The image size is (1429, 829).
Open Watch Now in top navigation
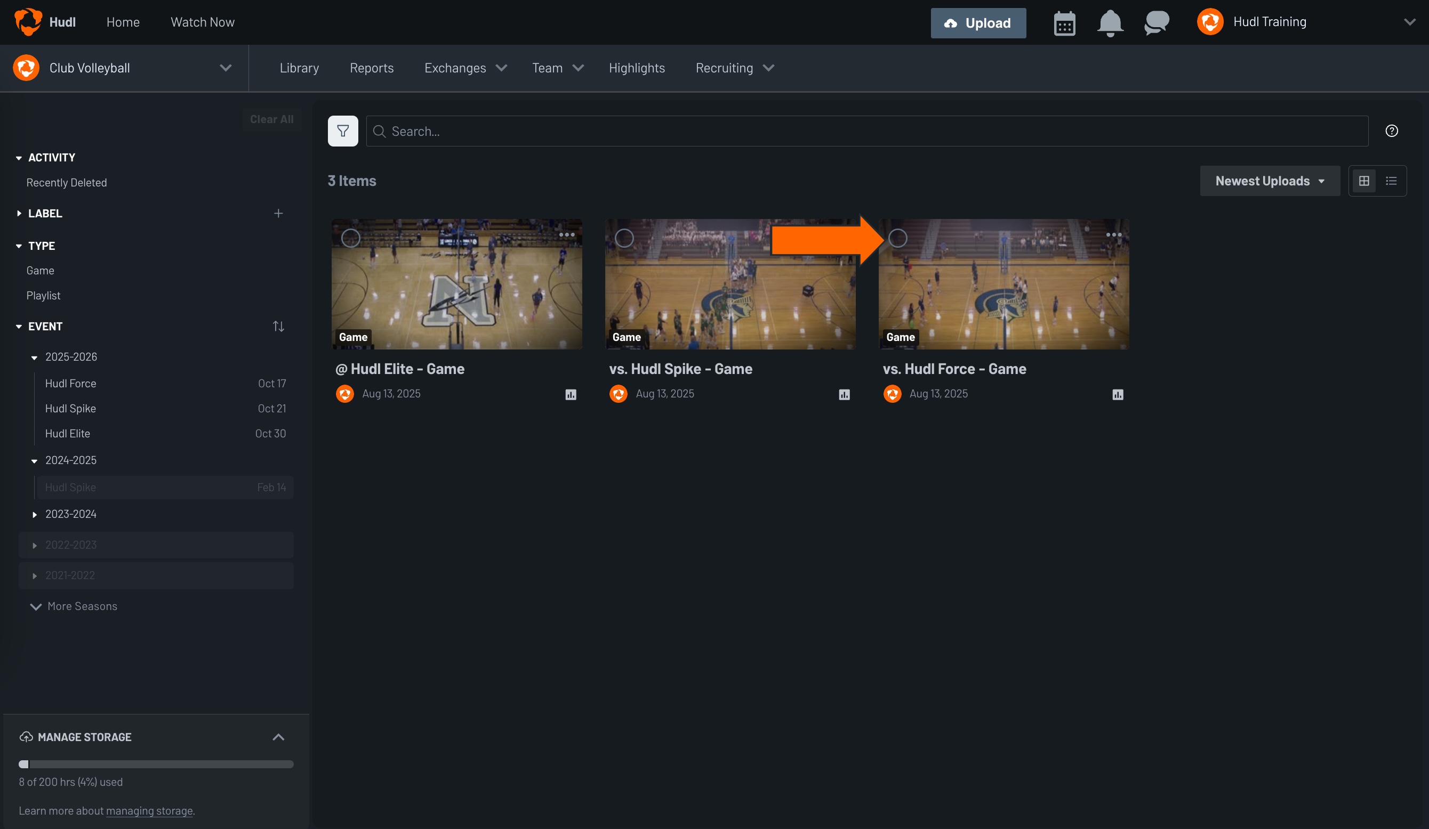[203, 22]
